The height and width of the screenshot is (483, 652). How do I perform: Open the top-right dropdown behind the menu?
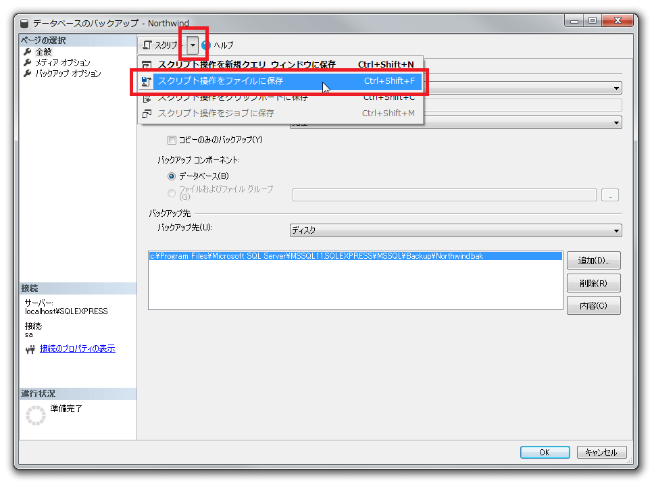click(617, 88)
